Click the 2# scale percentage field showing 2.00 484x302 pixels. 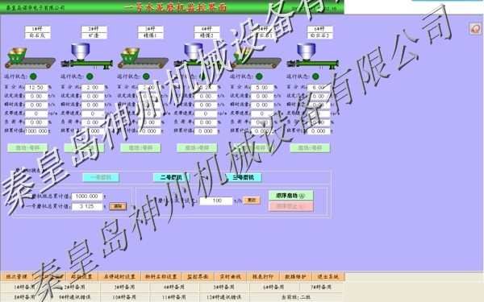93,88
